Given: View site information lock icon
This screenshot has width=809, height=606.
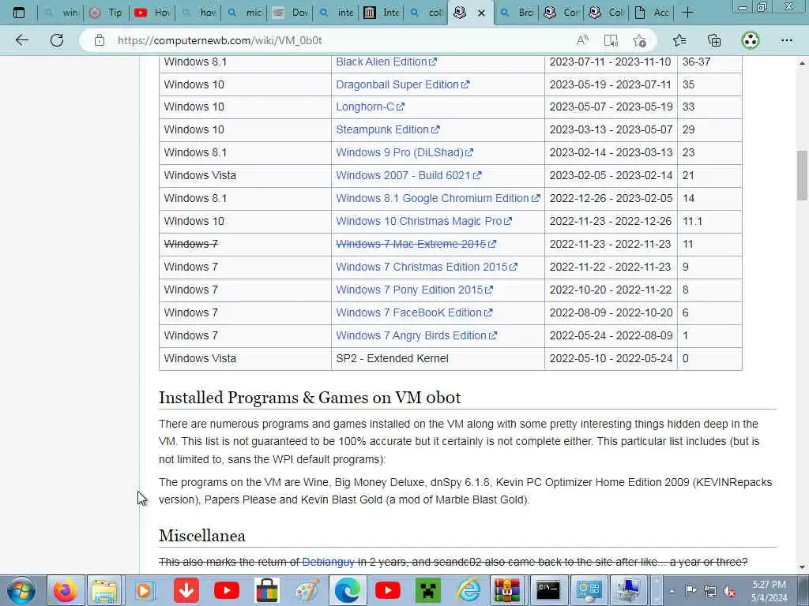Looking at the screenshot, I should tap(100, 40).
